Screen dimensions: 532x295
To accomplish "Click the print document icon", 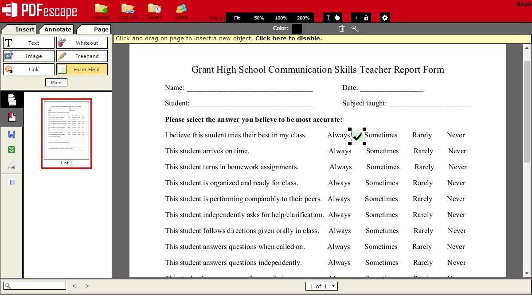I will 12,166.
